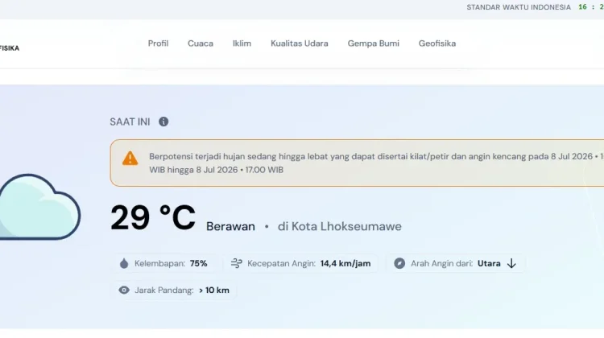Click the Kelembapan label
The height and width of the screenshot is (338, 604).
tap(160, 263)
